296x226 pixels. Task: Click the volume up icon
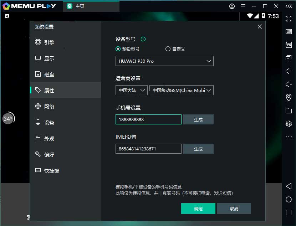pyautogui.click(x=289, y=71)
